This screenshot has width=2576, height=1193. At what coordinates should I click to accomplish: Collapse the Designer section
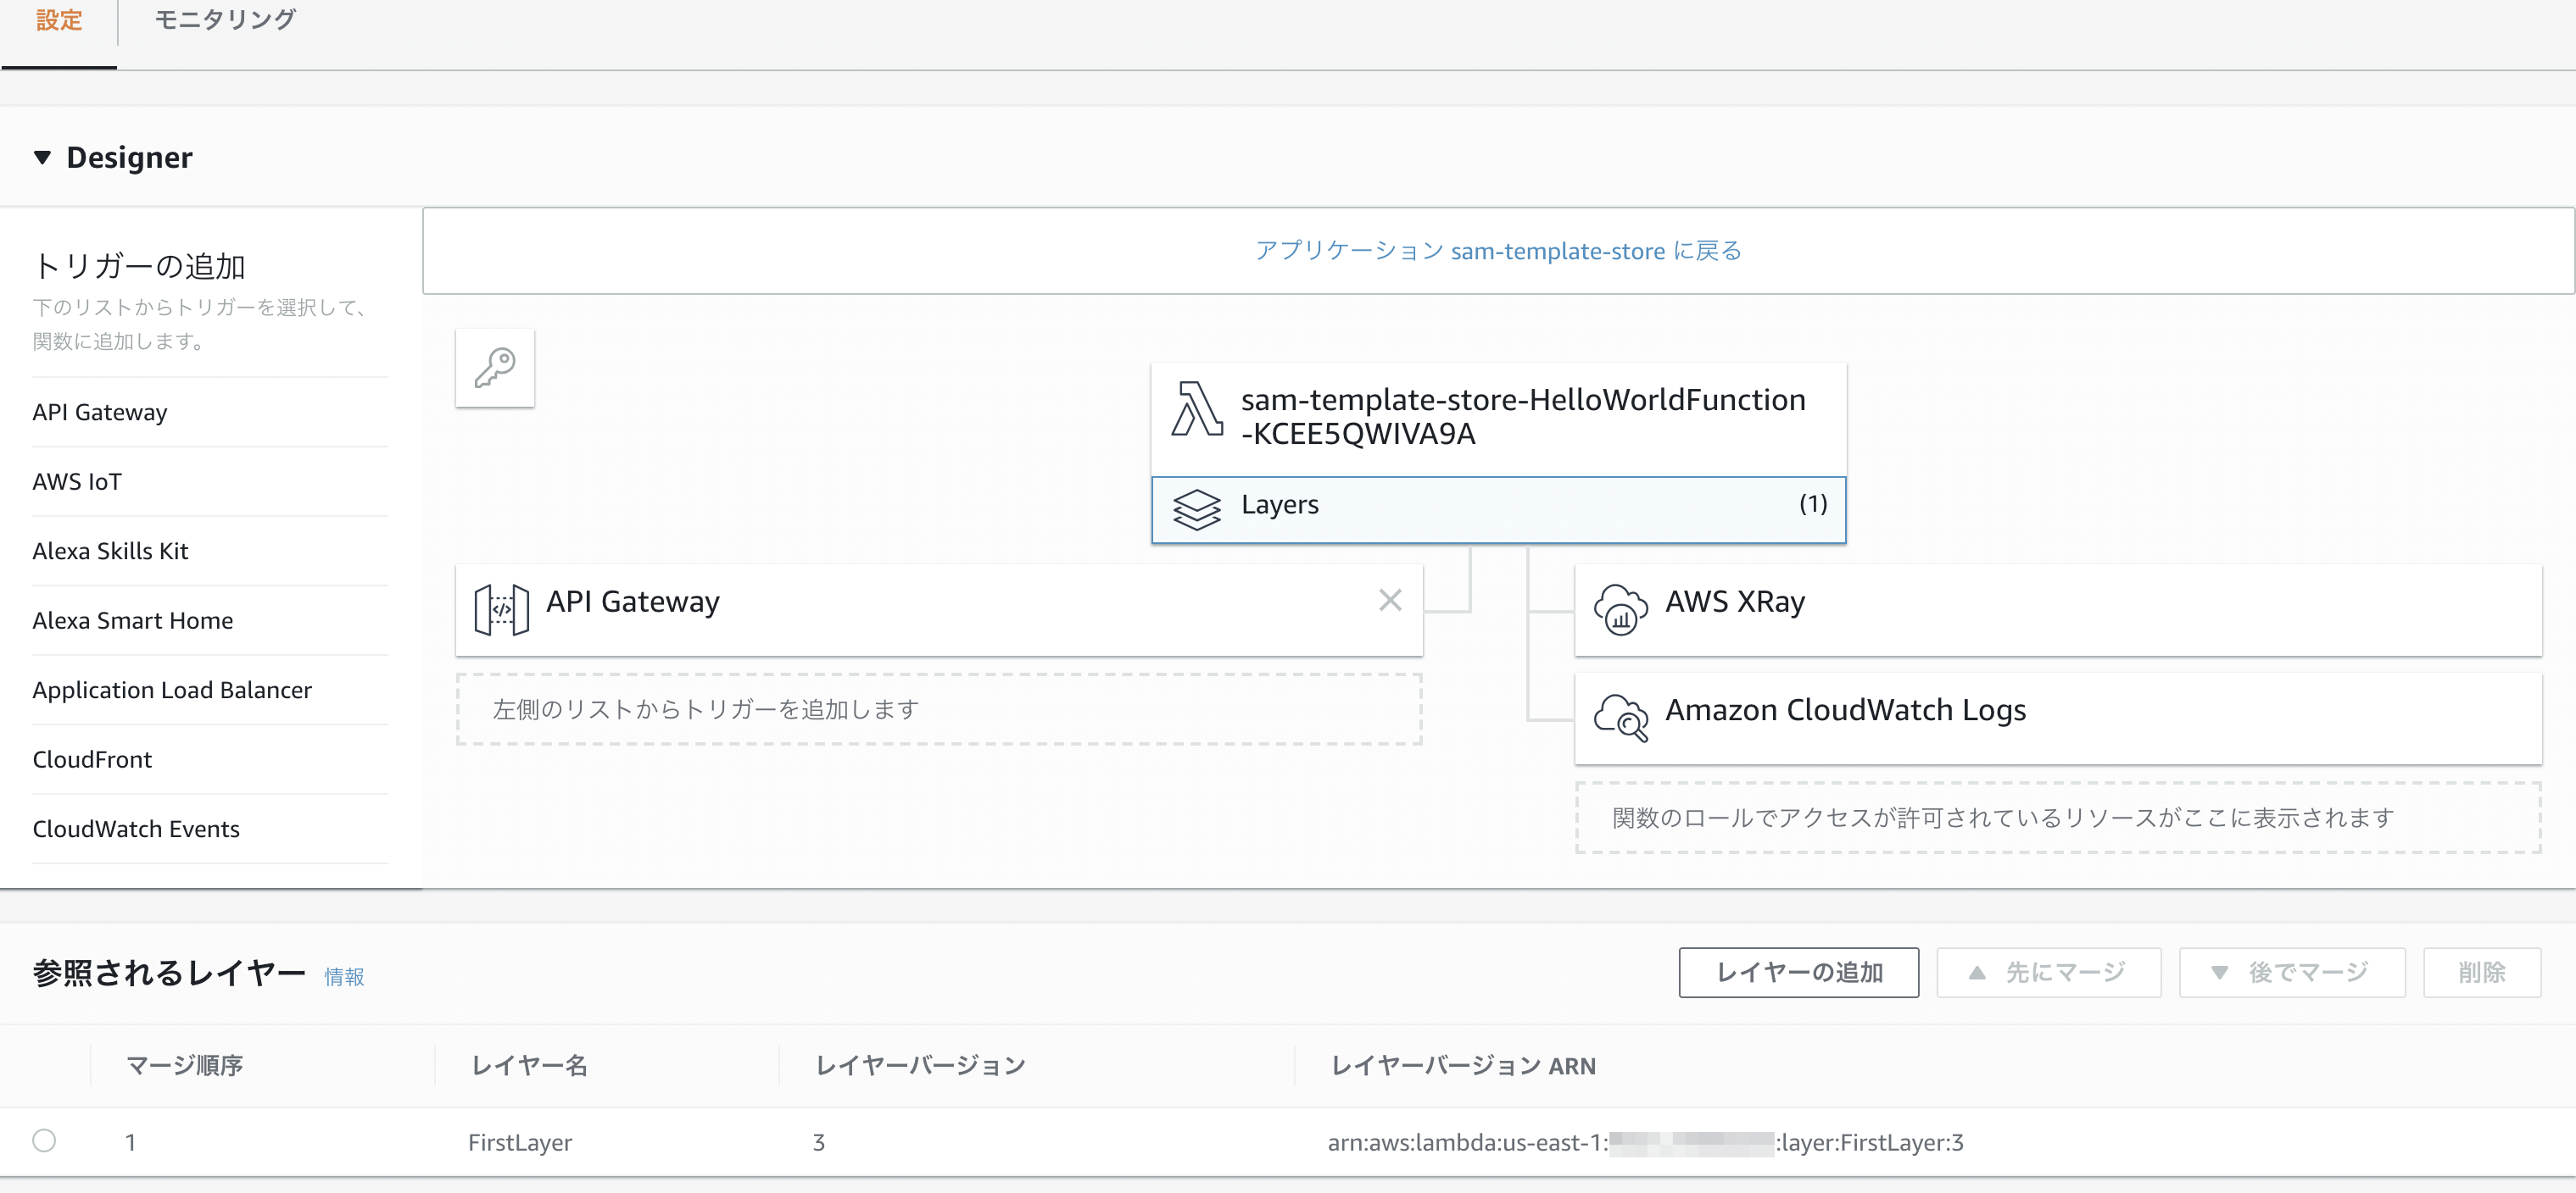click(x=42, y=157)
